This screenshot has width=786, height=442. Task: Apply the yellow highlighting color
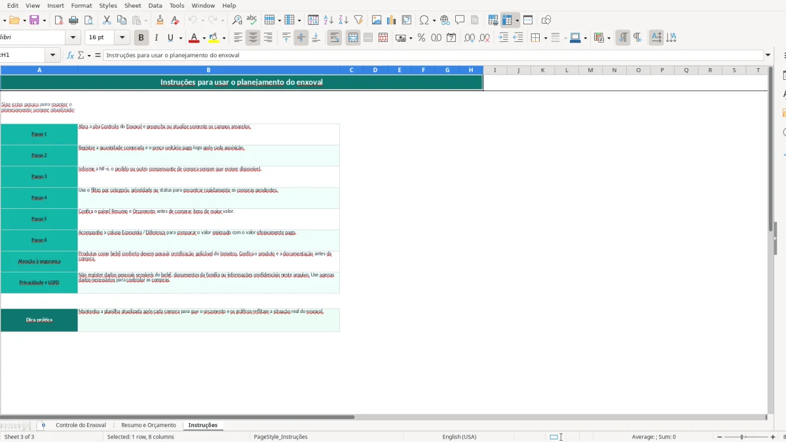213,38
